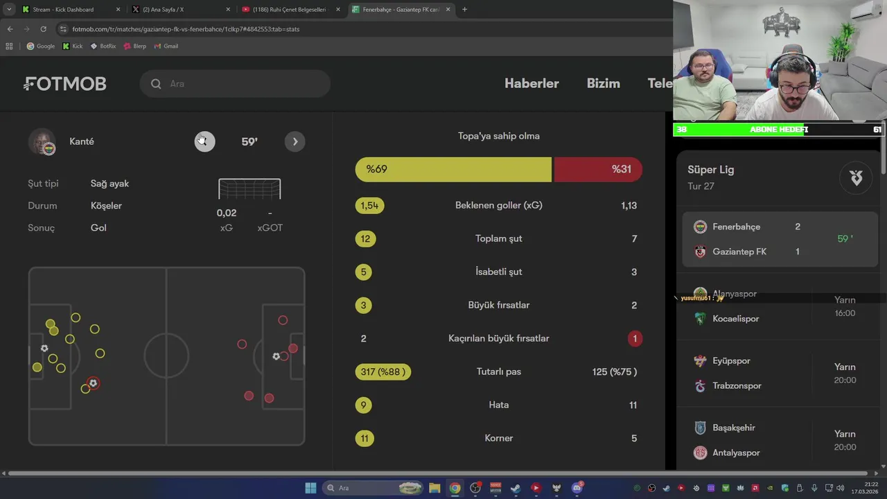The image size is (887, 499).
Task: Go to previous shot with left arrow
Action: click(x=204, y=141)
